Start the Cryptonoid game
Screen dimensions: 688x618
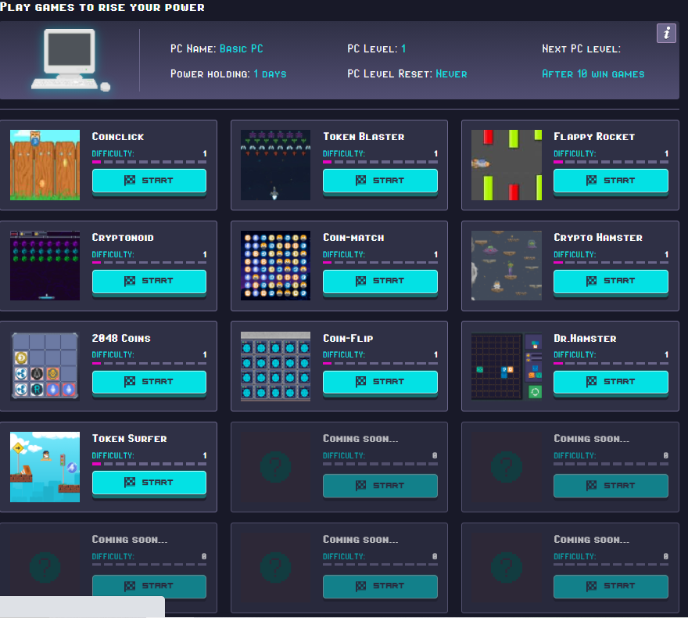coord(149,281)
